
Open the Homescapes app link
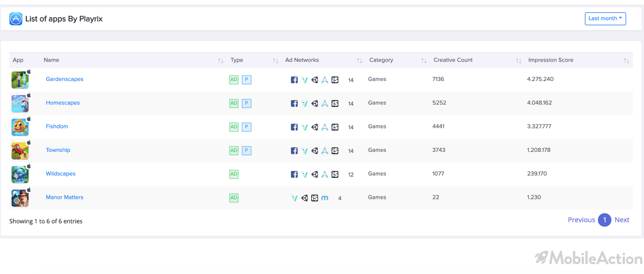click(x=63, y=103)
